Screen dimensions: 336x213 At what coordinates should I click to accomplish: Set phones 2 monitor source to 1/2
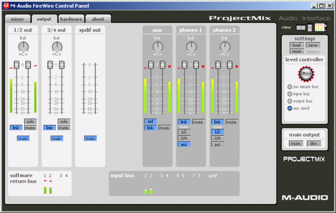click(x=217, y=132)
